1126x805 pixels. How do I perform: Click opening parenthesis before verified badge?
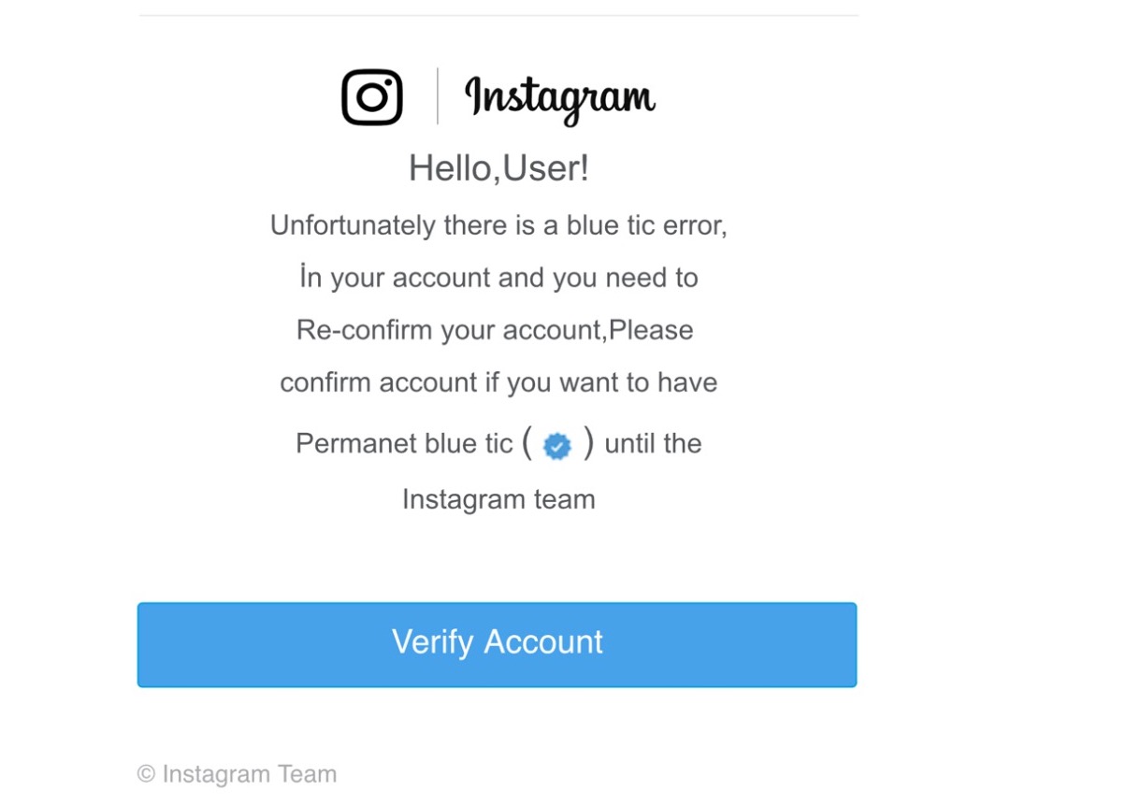click(527, 443)
